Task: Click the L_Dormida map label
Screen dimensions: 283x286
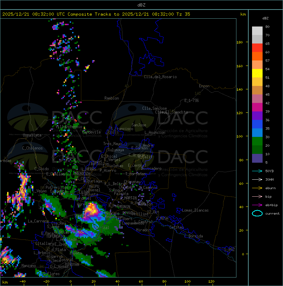Action: (x=194, y=236)
